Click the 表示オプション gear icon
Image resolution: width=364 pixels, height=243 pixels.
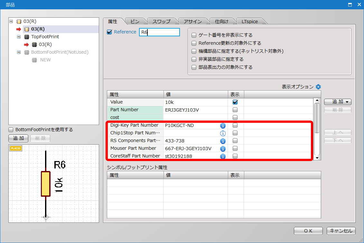(318, 87)
